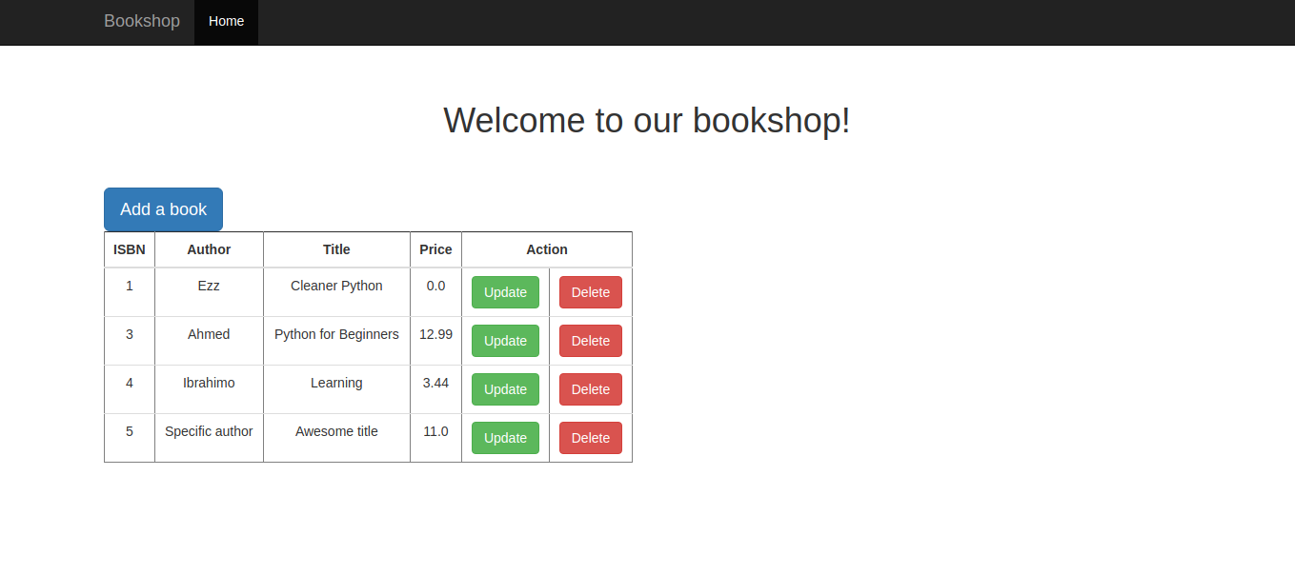Screen dimensions: 1295x575
Task: Delete the Awesome title book
Action: [x=590, y=437]
